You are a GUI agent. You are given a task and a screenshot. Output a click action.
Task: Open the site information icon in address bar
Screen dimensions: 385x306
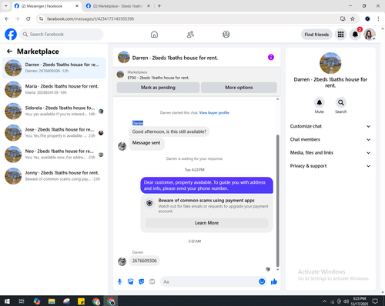tap(41, 18)
